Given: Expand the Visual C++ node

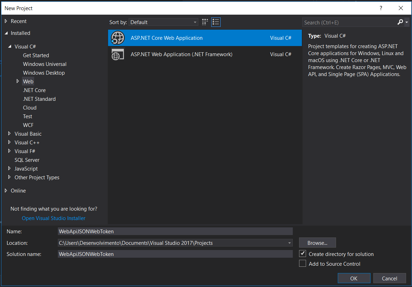Looking at the screenshot, I should pos(9,142).
